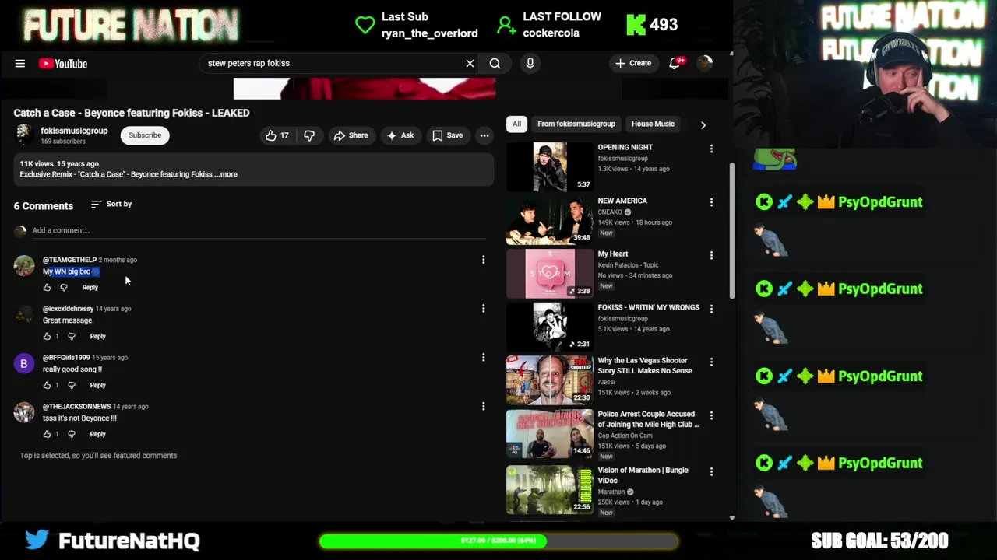Open options menu for @THEJACKSONNEWS comment

click(x=483, y=407)
